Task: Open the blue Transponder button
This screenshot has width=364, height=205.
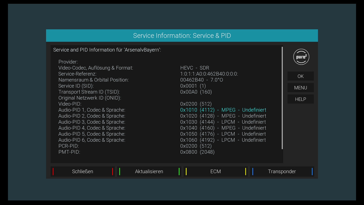Action: (282, 171)
